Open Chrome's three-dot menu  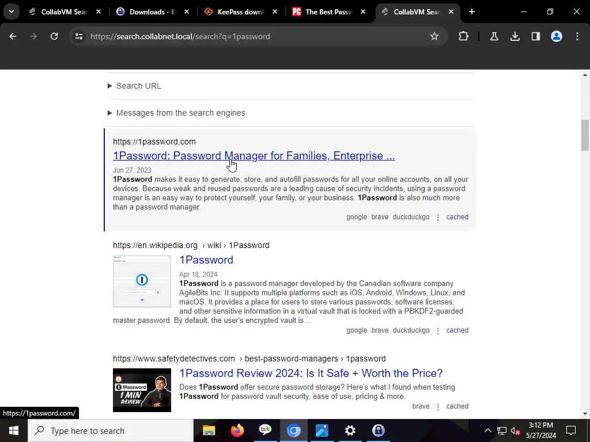(577, 36)
